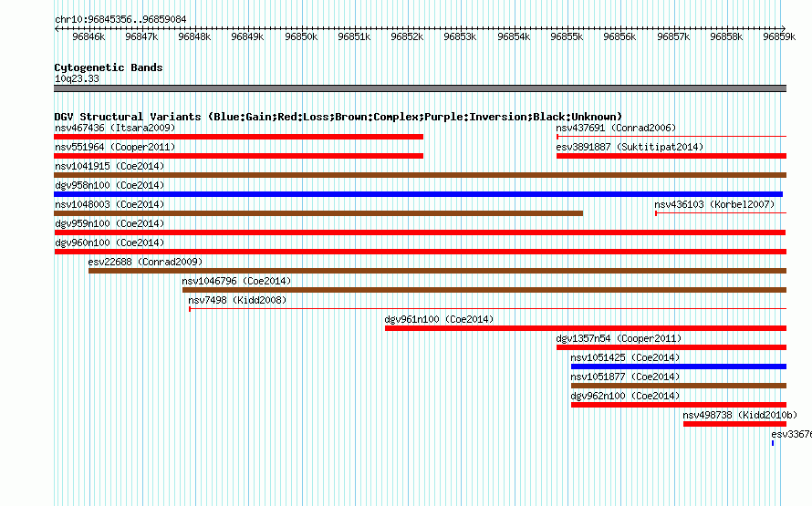Screen dimensions: 812x506
Task: Open dgv960n100 (Coe2014) variant label
Action: (109, 243)
